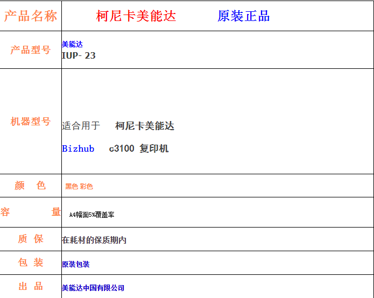Click the '包 装' label cell

[31, 262]
